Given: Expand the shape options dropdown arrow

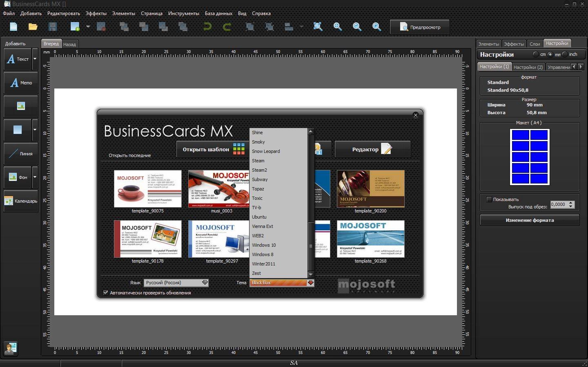Looking at the screenshot, I should [x=35, y=130].
